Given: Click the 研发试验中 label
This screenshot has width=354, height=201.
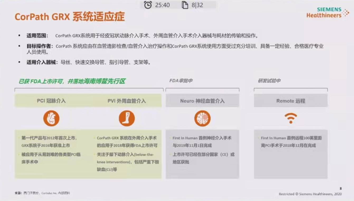Looking at the screenshot, I should pos(270,81).
